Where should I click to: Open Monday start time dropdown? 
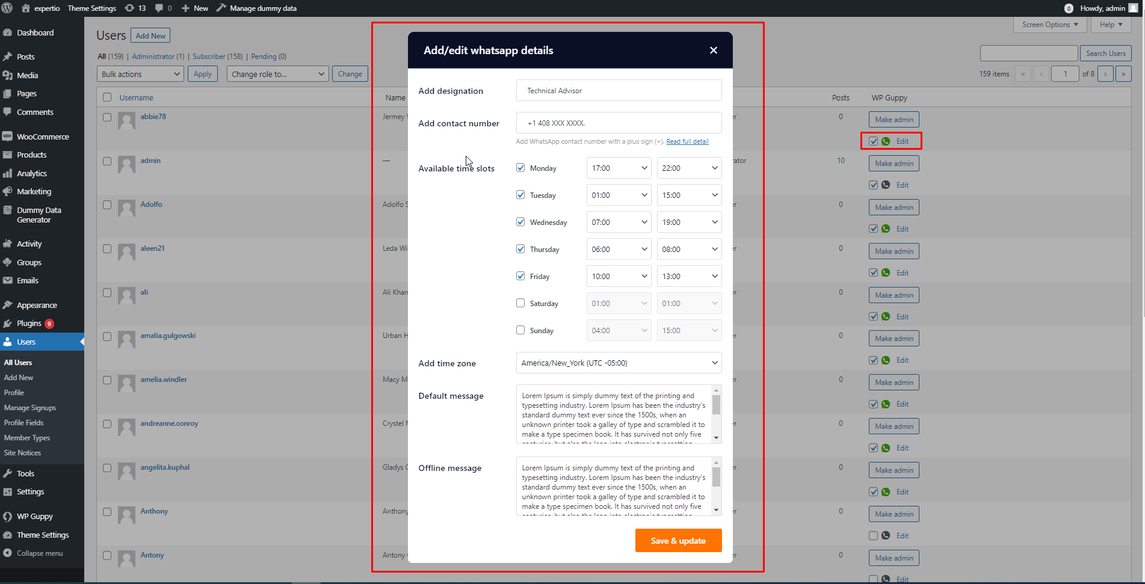619,168
